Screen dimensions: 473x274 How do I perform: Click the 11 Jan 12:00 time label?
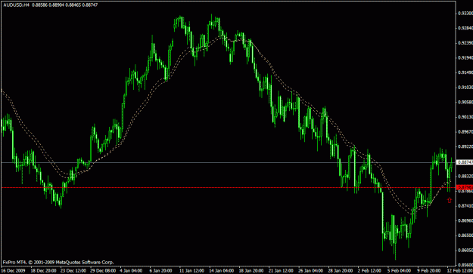click(x=192, y=270)
